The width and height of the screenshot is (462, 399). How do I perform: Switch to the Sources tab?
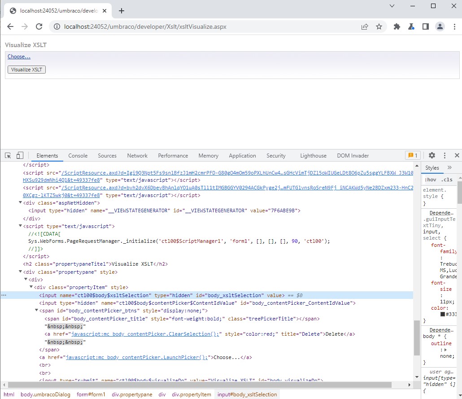coord(107,156)
